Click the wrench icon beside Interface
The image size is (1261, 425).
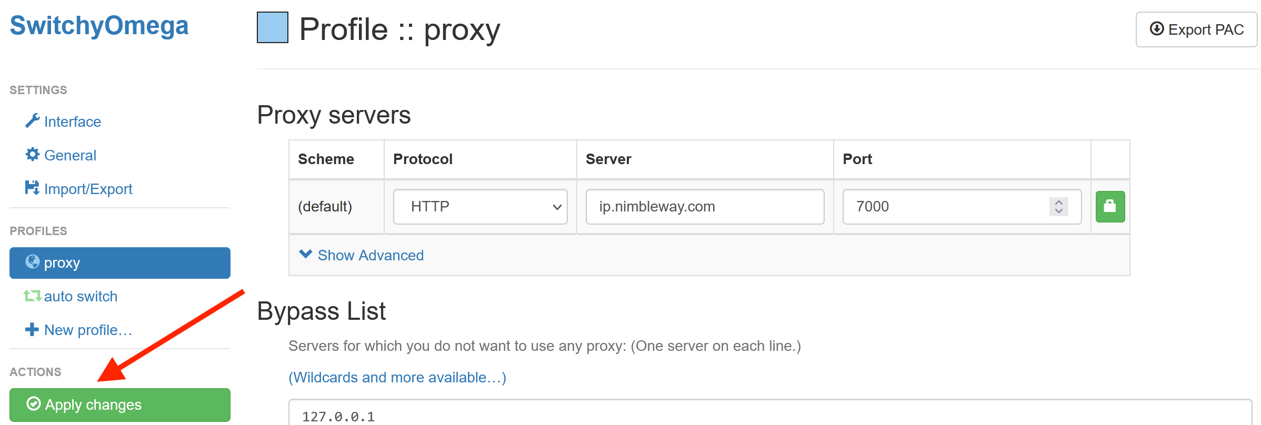[32, 121]
